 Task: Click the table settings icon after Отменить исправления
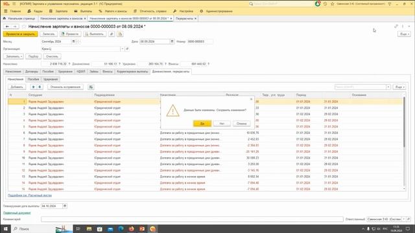91,87
